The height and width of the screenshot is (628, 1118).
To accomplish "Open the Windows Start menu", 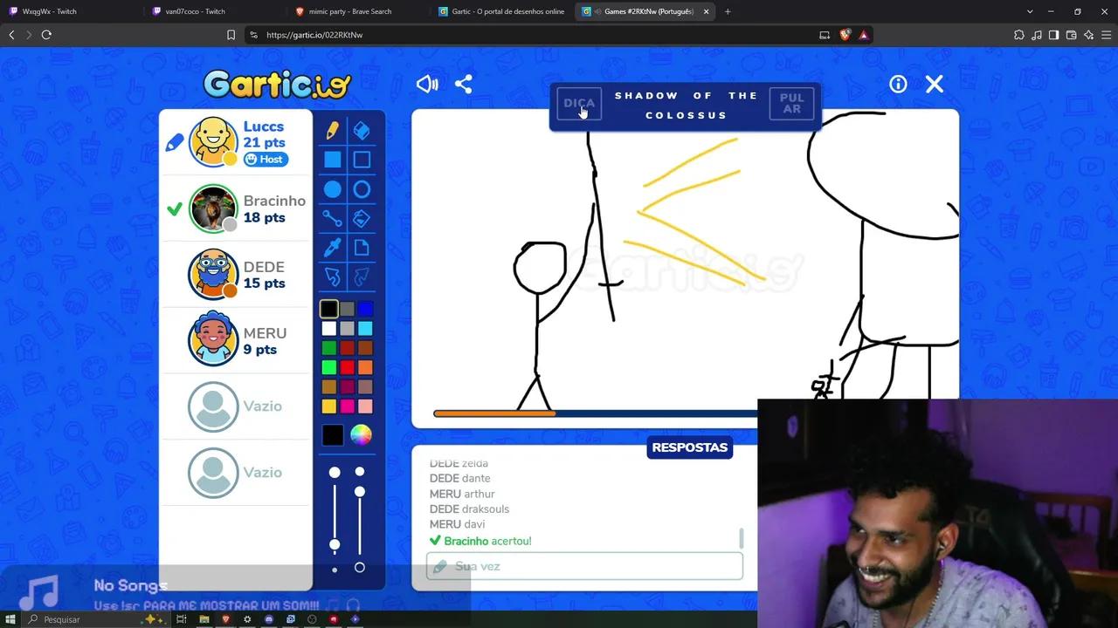I will tap(11, 619).
